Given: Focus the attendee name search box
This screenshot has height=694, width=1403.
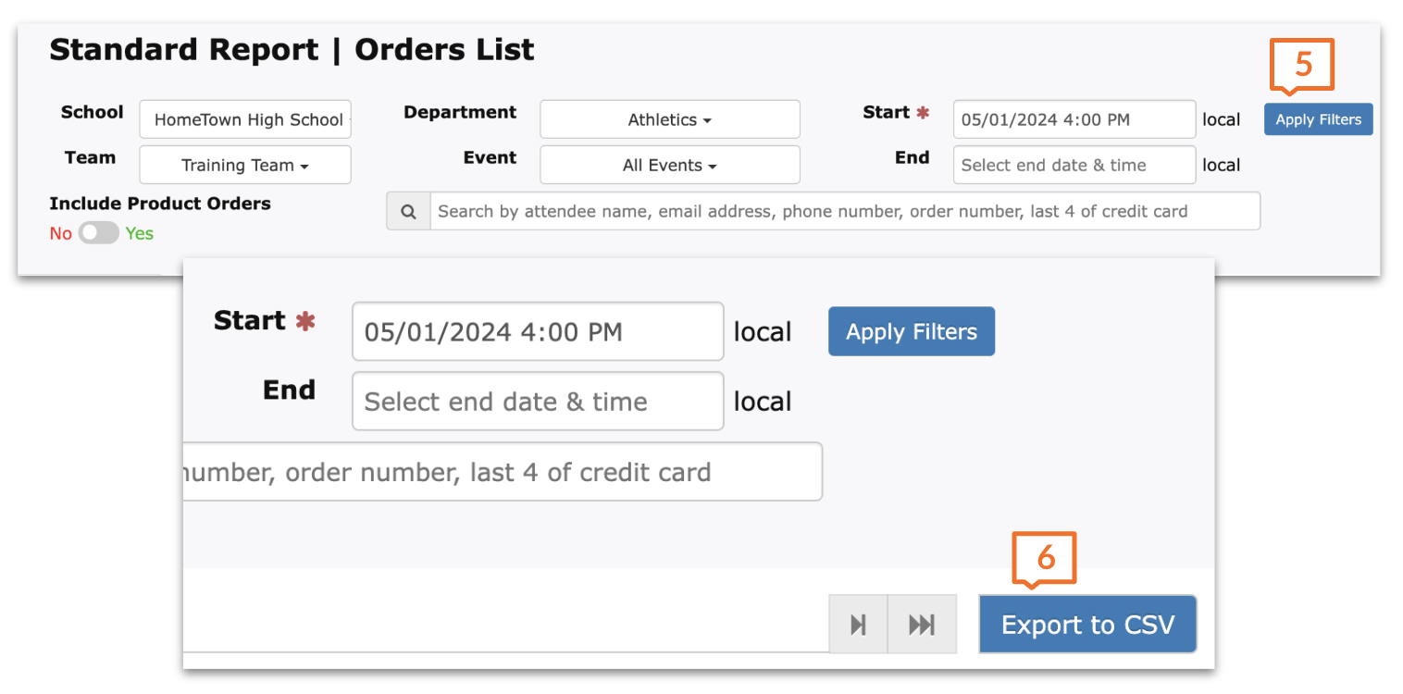Looking at the screenshot, I should [842, 211].
